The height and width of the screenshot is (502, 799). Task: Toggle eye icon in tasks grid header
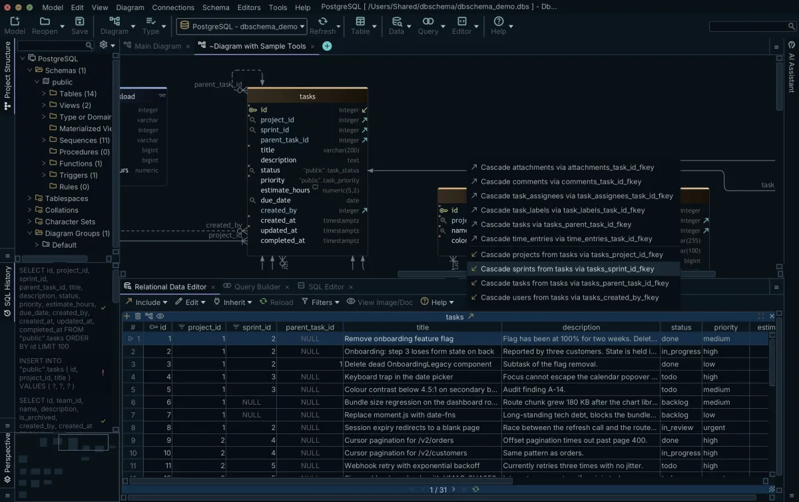coord(160,316)
